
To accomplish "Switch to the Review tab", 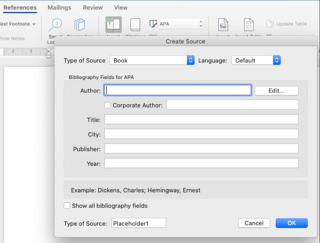I will tap(92, 7).
